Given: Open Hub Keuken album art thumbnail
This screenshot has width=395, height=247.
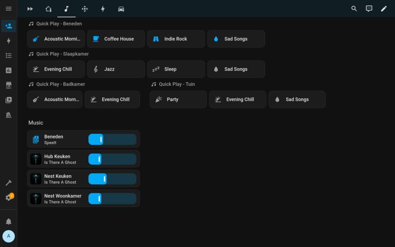Looking at the screenshot, I should click(x=36, y=159).
